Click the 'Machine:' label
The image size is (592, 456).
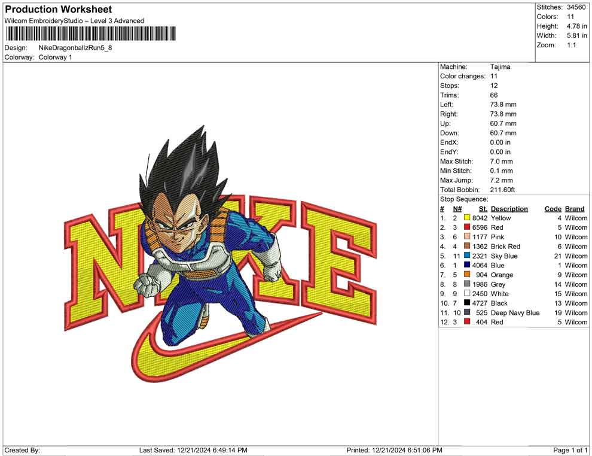pyautogui.click(x=453, y=67)
